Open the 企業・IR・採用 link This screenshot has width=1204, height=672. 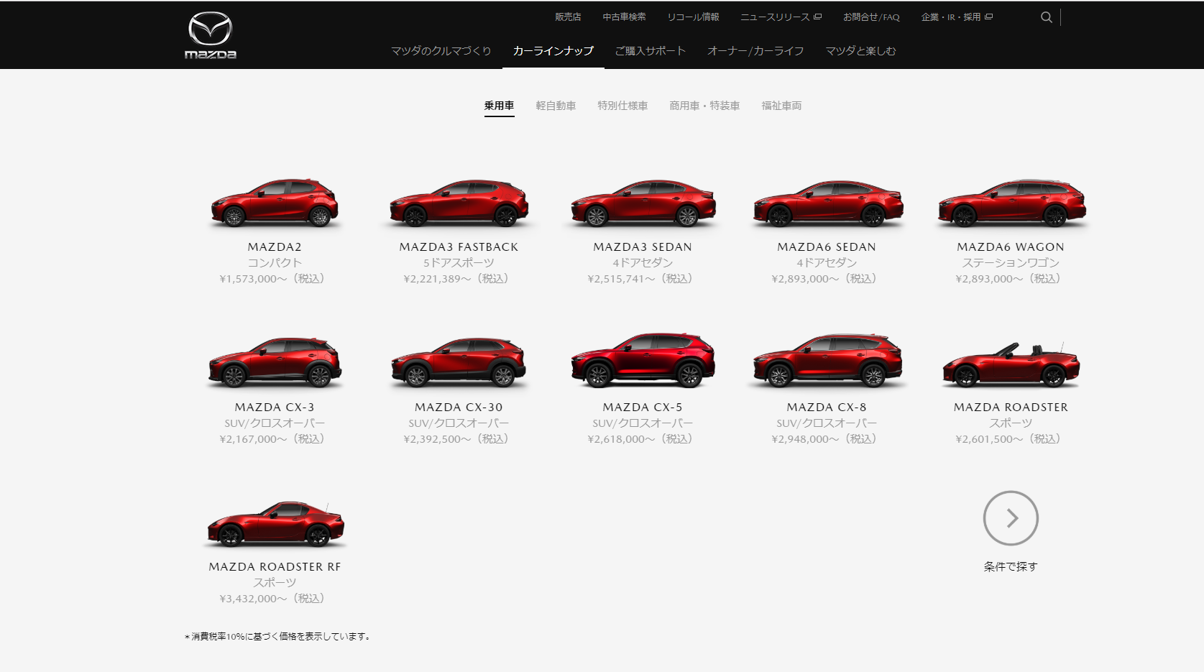tap(951, 17)
